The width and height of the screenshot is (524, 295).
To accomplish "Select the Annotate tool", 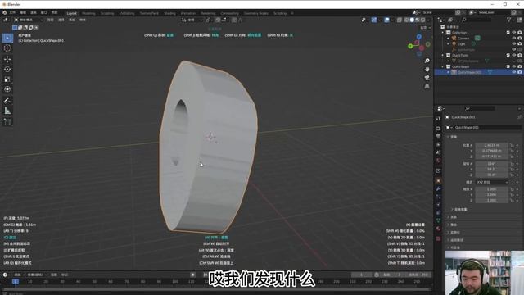I will (x=7, y=100).
